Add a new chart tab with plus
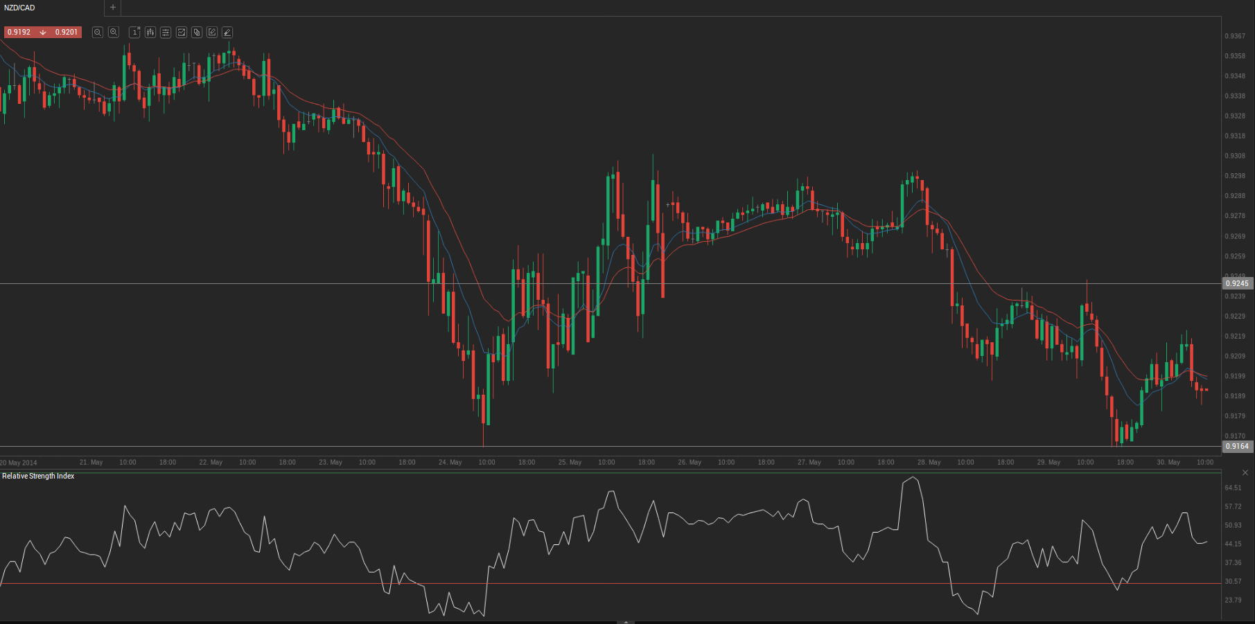Viewport: 1255px width, 624px height. point(113,8)
